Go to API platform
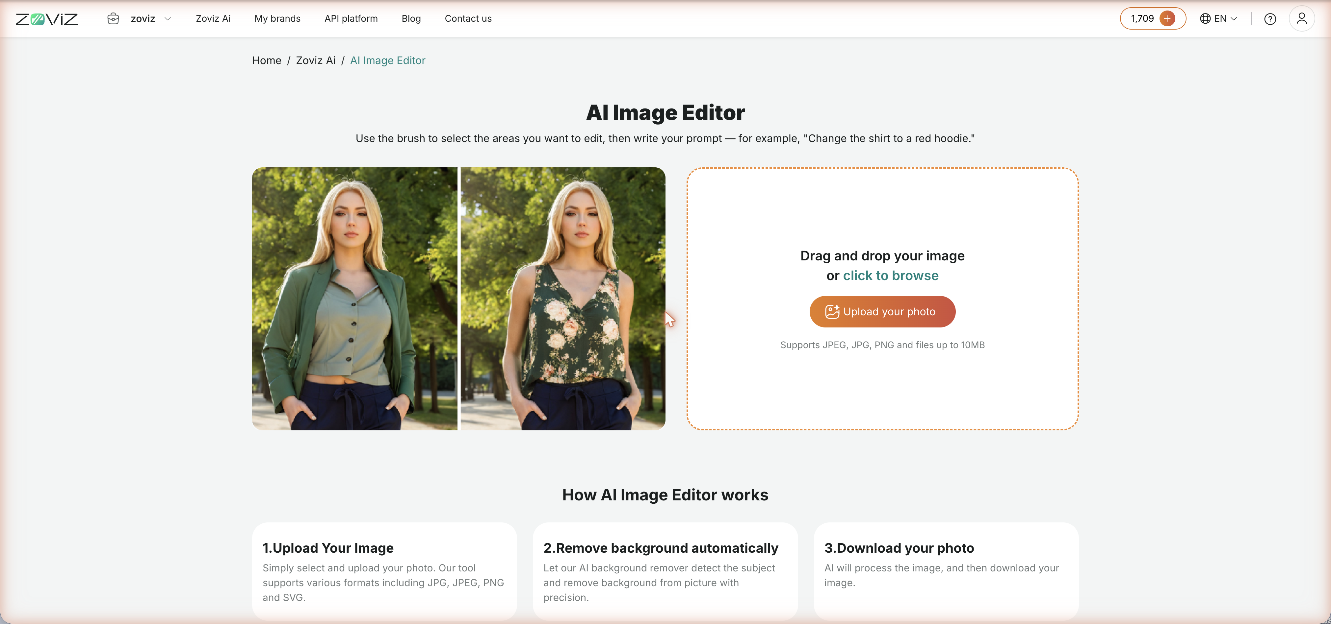 click(x=351, y=19)
